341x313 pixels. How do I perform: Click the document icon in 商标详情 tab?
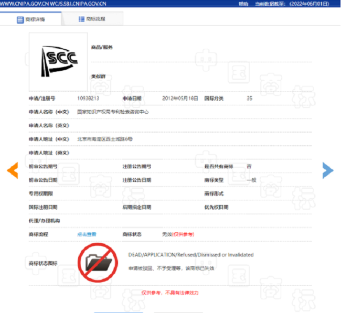tap(20, 19)
